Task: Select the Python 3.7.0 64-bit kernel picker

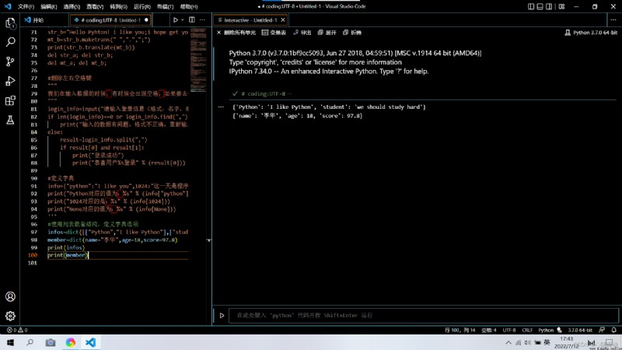Action: click(591, 33)
